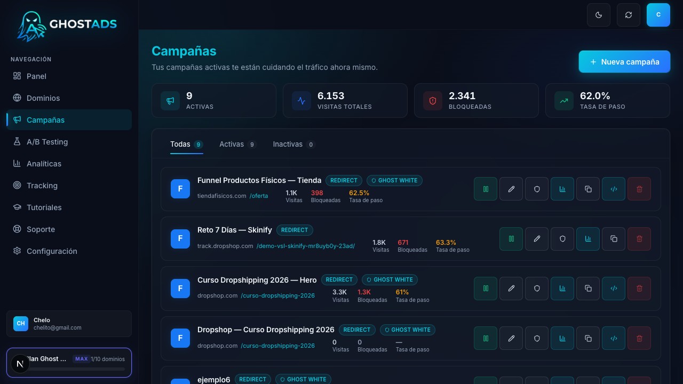
Task: Open shield settings for Dropshop — Curso Dropshipping
Action: click(537, 339)
